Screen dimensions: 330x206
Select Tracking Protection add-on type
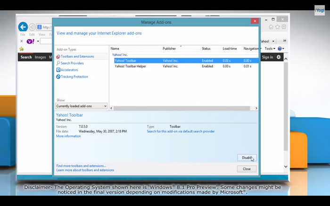pos(74,77)
